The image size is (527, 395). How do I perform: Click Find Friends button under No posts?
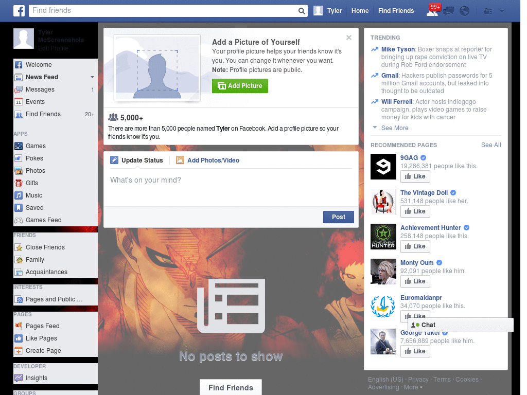[231, 387]
